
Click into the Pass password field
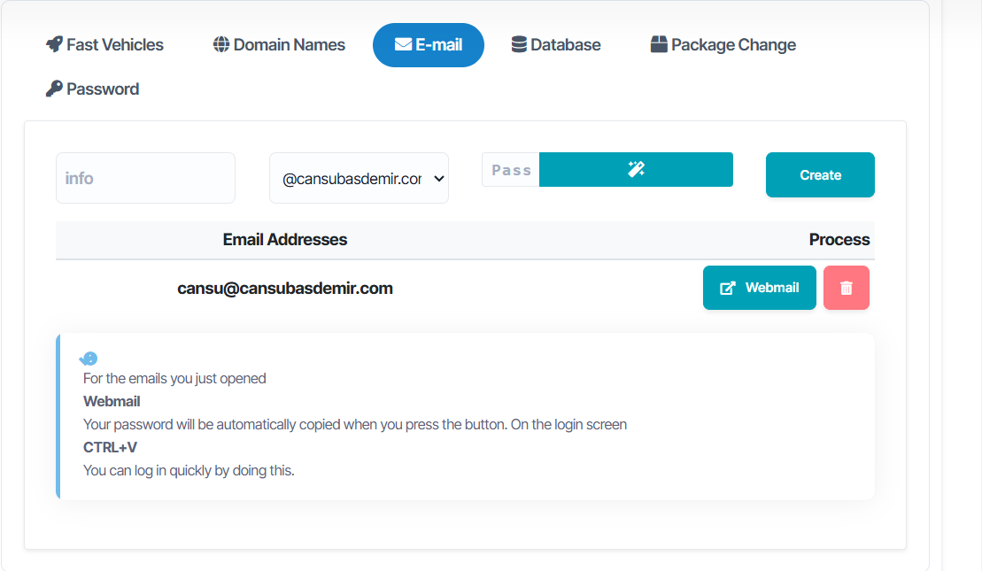point(511,170)
